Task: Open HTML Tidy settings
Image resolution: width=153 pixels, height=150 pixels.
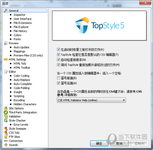Action: click(20, 64)
